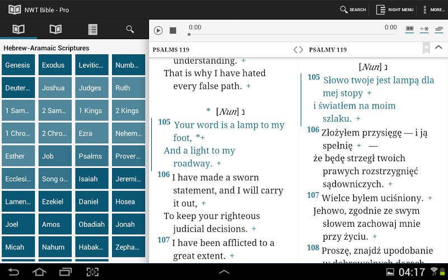Open the More overflow menu
The width and height of the screenshot is (448, 280).
pyautogui.click(x=434, y=10)
